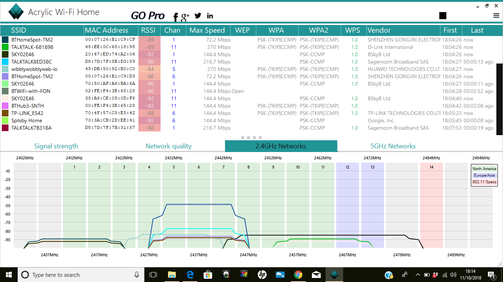Click the color swatch for TALKTALK-681898
The height and width of the screenshot is (282, 503).
click(5, 47)
